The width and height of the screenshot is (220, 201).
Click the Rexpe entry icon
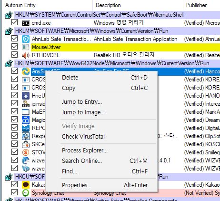coord(26,136)
